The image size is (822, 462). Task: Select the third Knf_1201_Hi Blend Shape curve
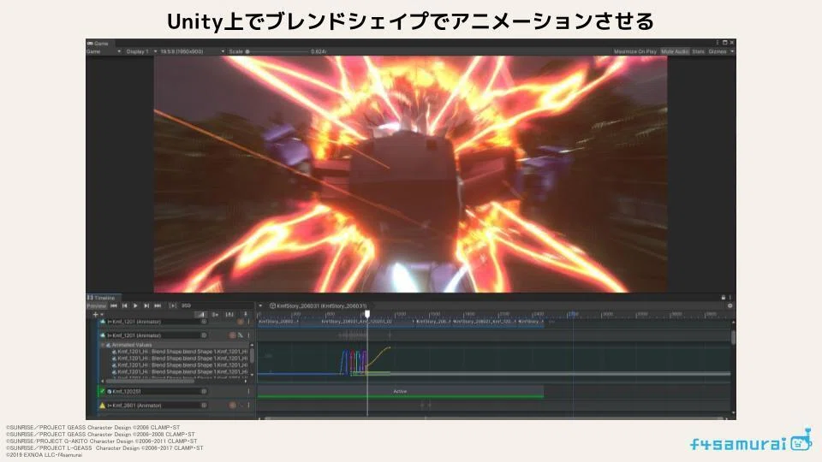[x=180, y=365]
